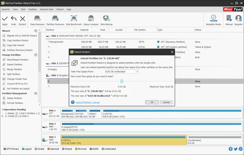The image size is (244, 155).
Task: Open Facebook share icon
Action: tap(231, 149)
